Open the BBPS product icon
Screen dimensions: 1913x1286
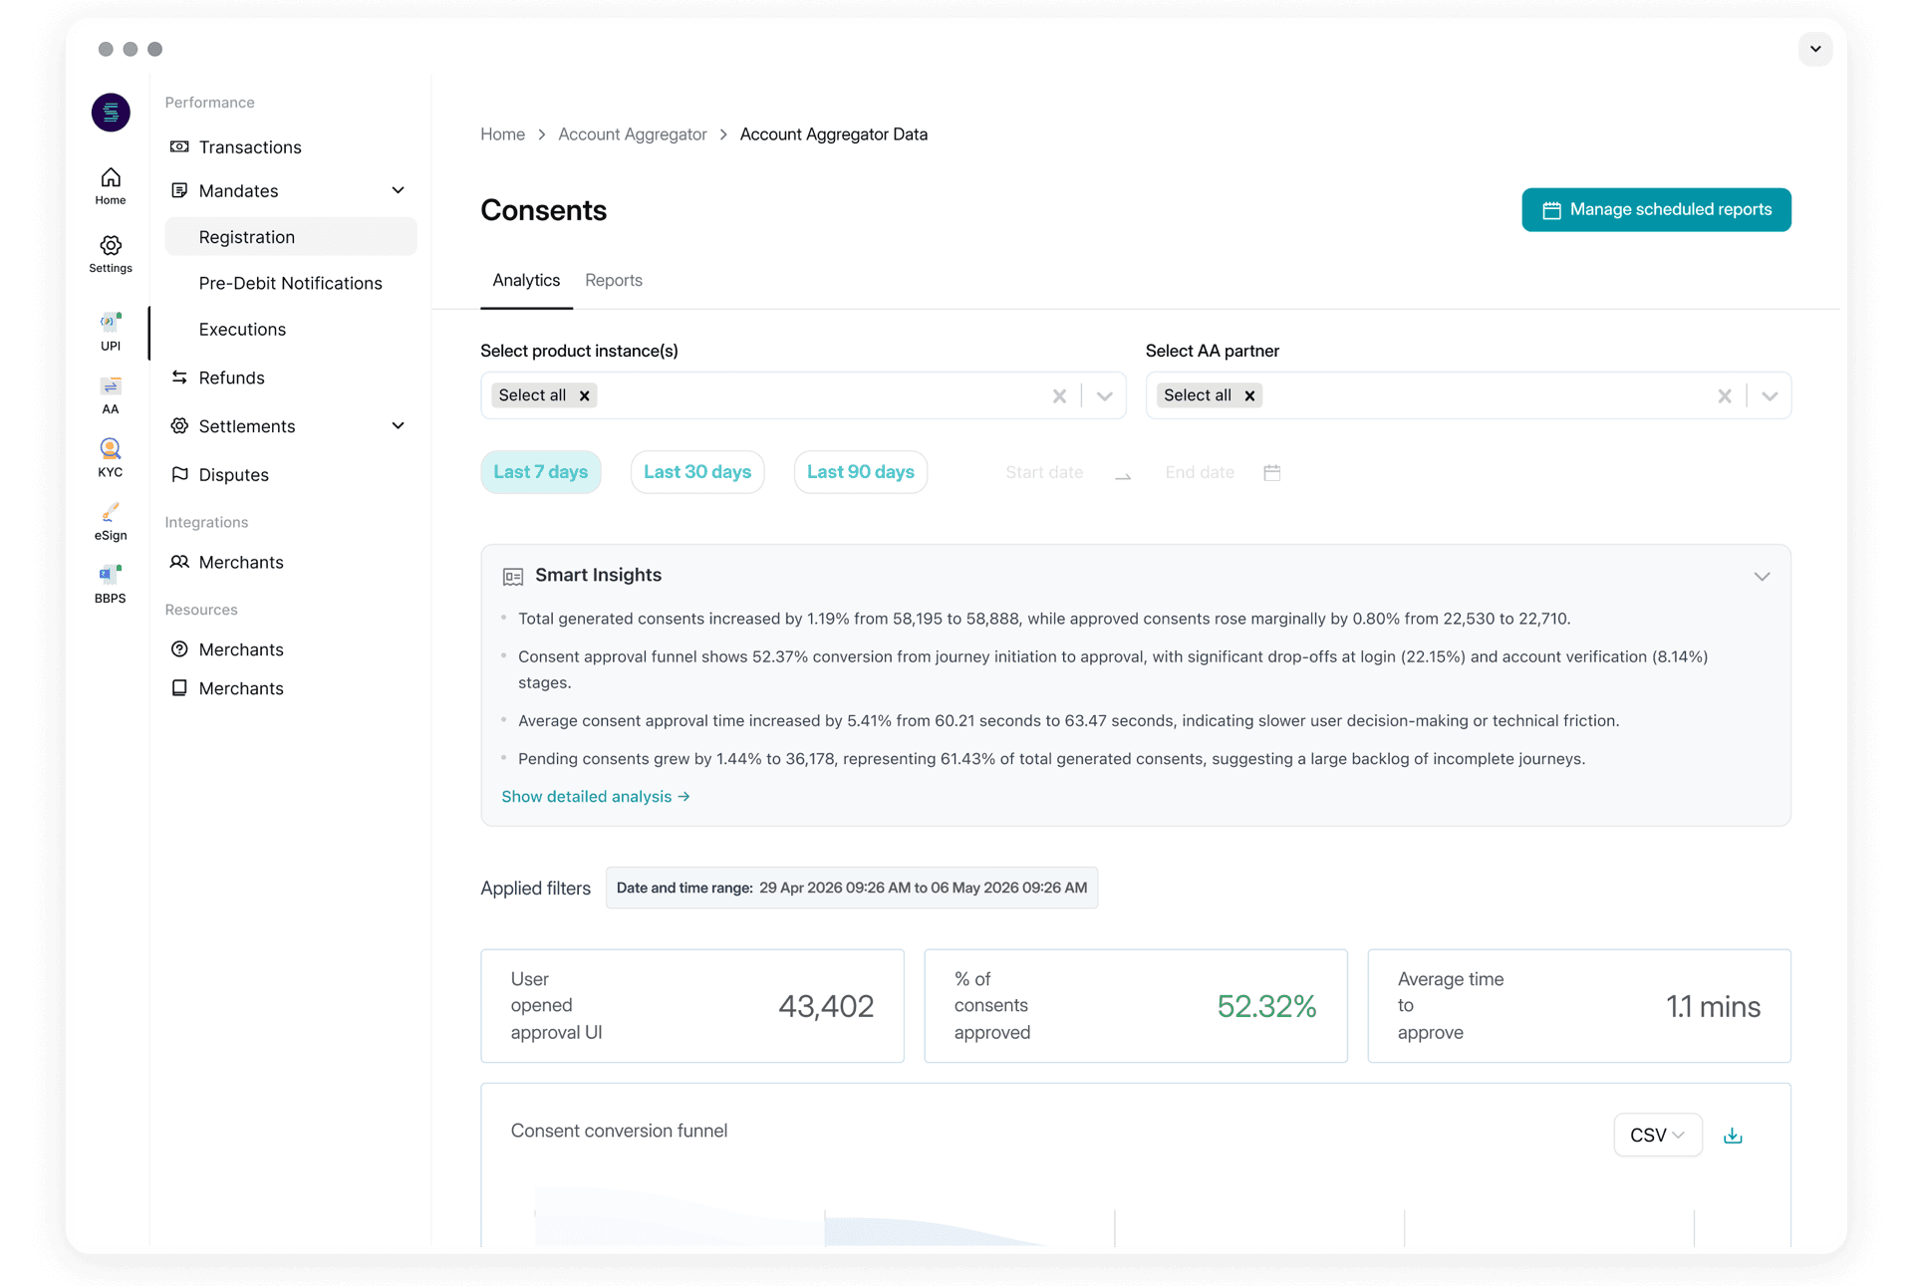tap(111, 585)
